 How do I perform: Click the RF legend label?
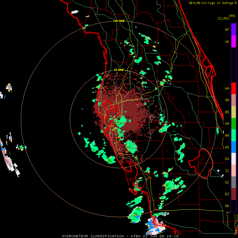tap(227, 30)
